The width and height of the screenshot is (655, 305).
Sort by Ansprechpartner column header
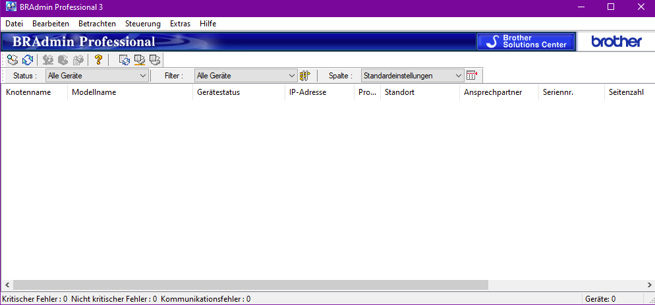tap(499, 92)
